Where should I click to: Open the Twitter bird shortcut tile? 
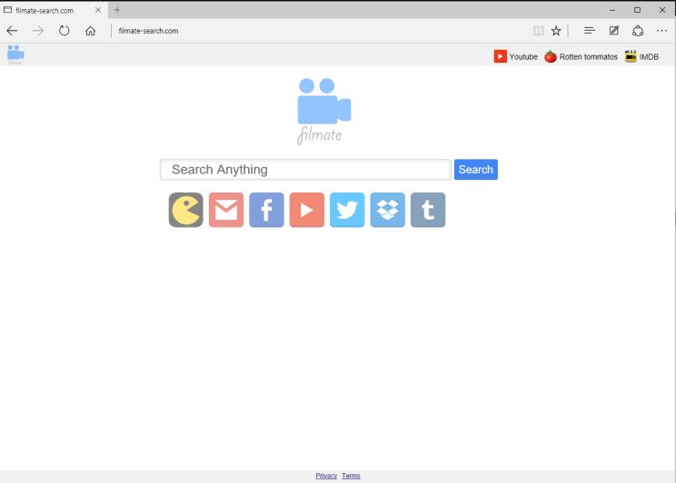347,210
